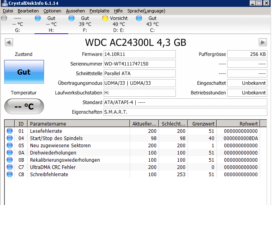The height and width of the screenshot is (244, 273).
Task: Click the Neu zugewiesene Sektoren status orb
Action: pos(10,145)
